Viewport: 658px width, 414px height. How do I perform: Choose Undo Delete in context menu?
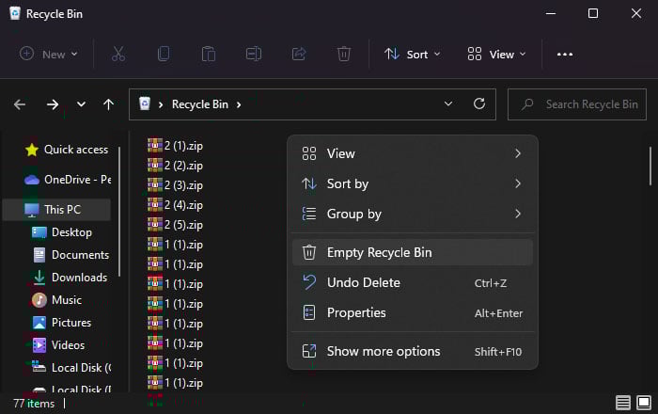(x=363, y=282)
